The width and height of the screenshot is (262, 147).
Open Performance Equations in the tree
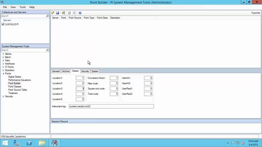20,80
